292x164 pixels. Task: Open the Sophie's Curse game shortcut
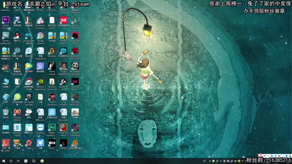click(64, 7)
